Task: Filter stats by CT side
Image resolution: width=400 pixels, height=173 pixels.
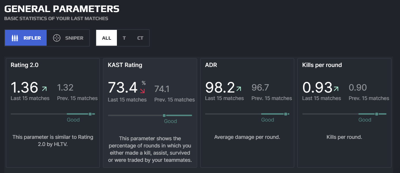Action: [140, 38]
